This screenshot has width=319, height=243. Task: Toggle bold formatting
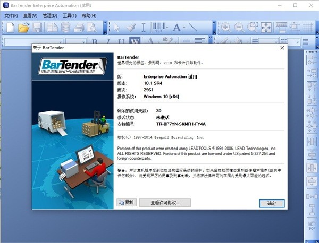coord(95,41)
